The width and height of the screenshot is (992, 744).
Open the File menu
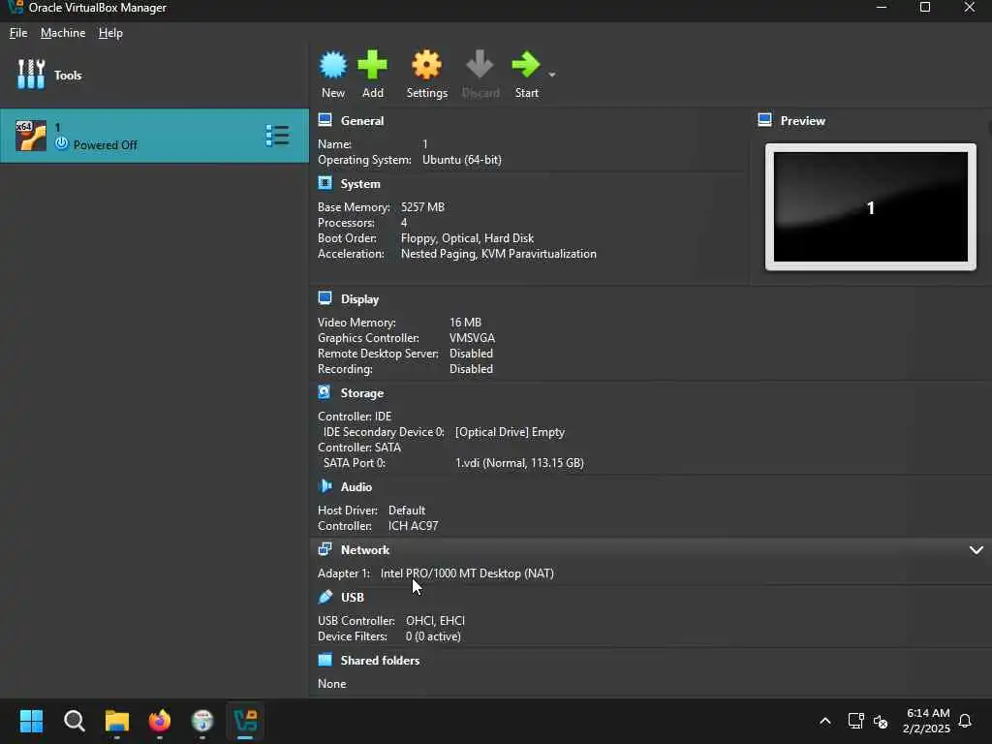point(18,33)
